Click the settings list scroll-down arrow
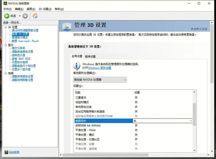Screen dimensions: 216x159 [194, 150]
